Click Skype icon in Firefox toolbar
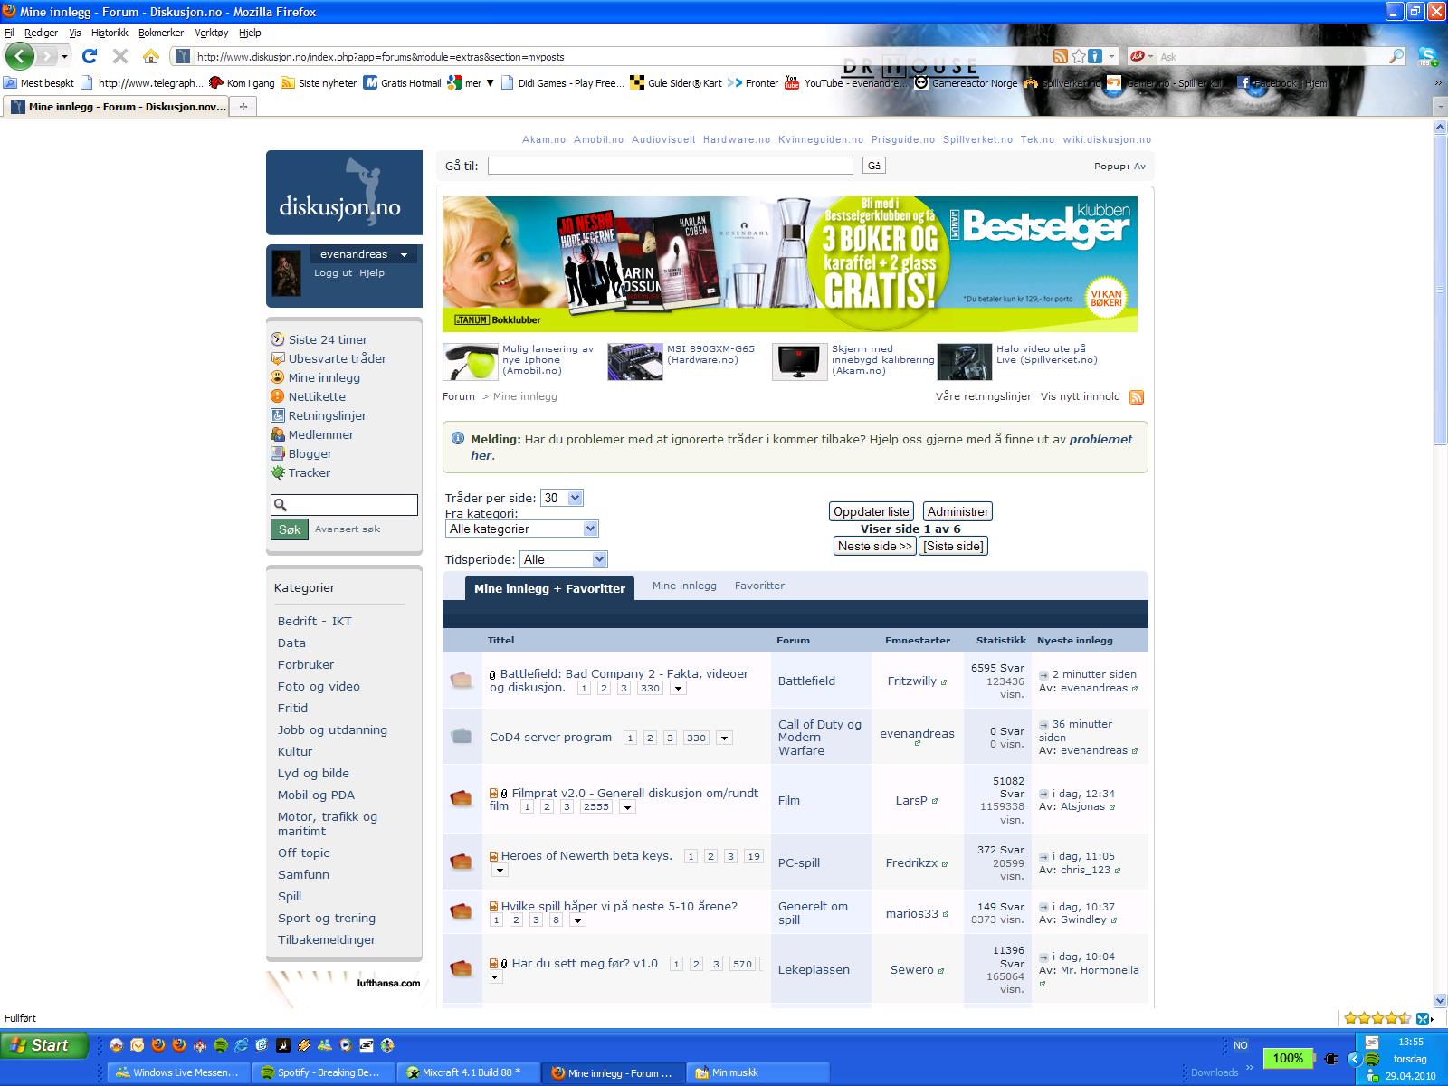The image size is (1448, 1086). coord(1427,56)
